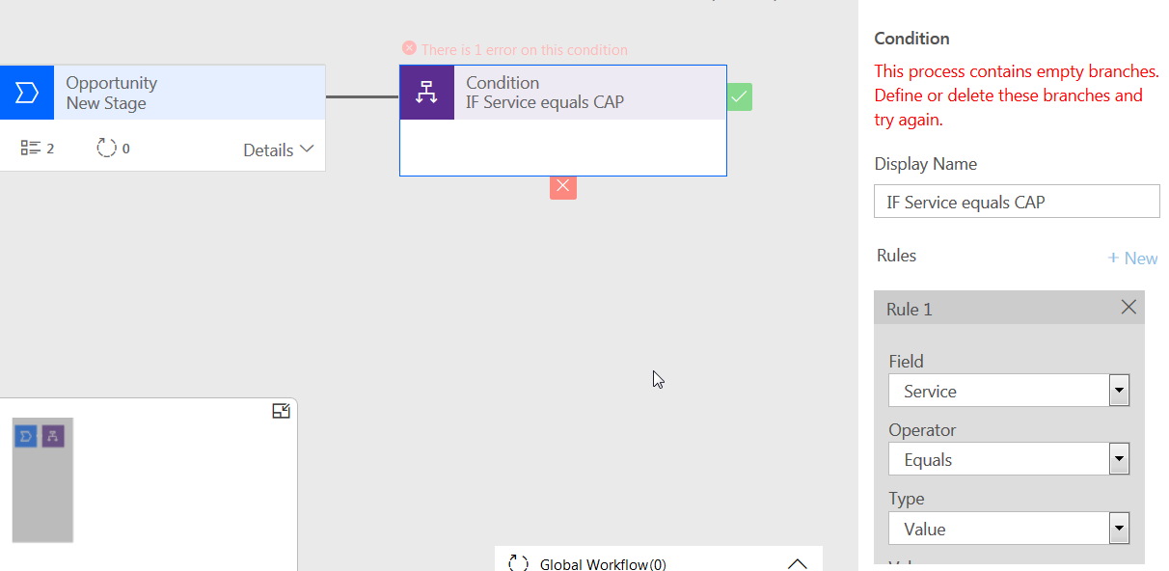Click the Global Workflow circular icon
The width and height of the screenshot is (1169, 571).
click(518, 563)
